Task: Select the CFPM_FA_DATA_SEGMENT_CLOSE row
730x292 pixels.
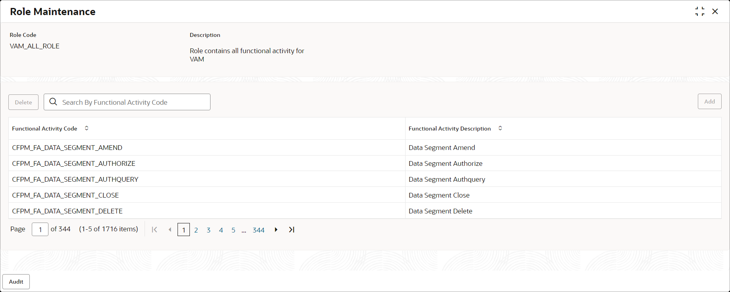Action: pos(365,195)
